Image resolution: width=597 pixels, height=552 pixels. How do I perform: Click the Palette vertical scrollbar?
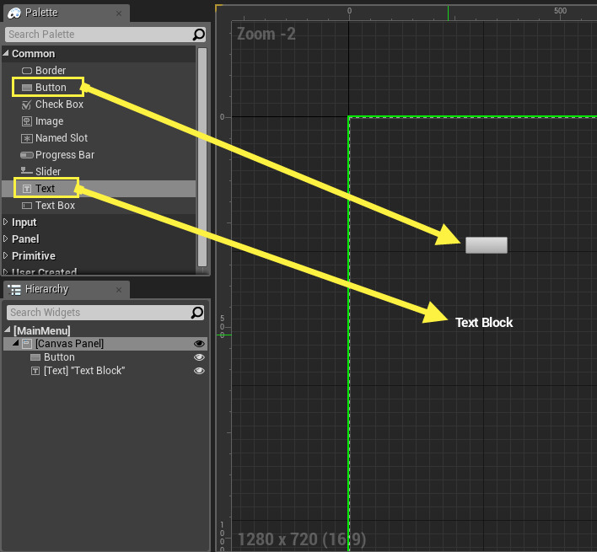point(202,156)
